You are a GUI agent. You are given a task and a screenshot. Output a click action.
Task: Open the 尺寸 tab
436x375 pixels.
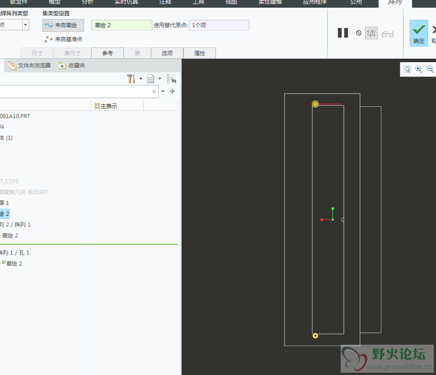37,53
